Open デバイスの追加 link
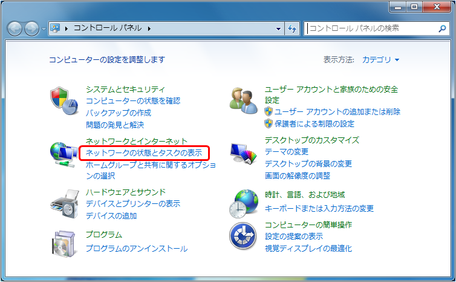This screenshot has height=282, width=456. tap(111, 215)
